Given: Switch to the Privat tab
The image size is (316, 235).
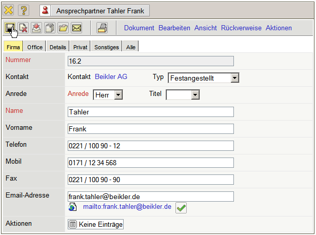Looking at the screenshot, I should [x=80, y=47].
